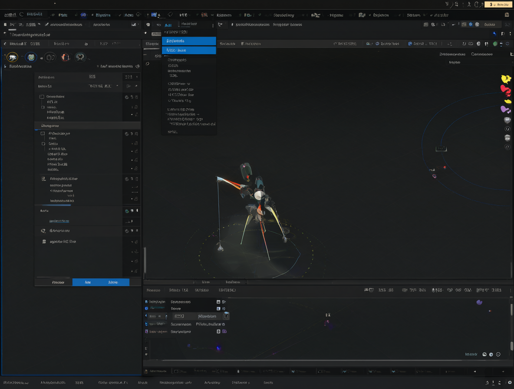Click the circle icon at far right of status bar
The width and height of the screenshot is (514, 389).
coord(510,382)
